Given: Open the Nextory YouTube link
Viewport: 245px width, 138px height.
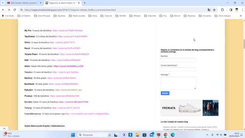Looking at the screenshot, I should [x=62, y=78].
